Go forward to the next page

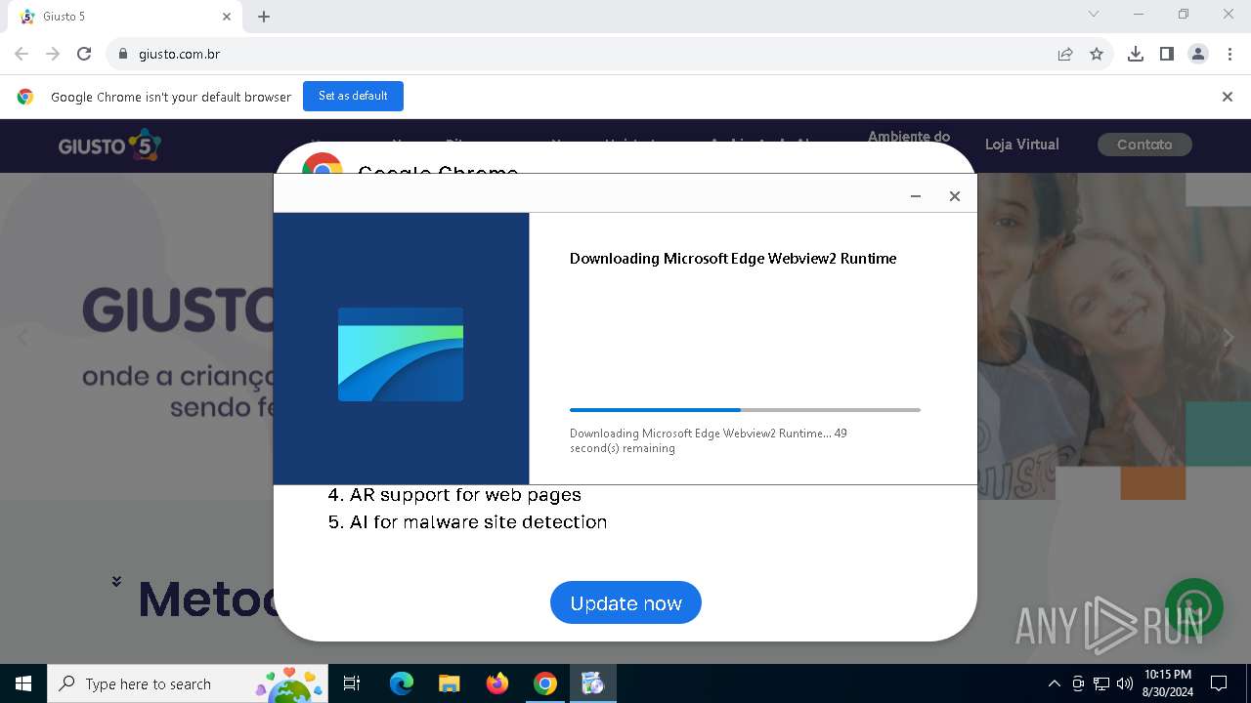pos(53,54)
